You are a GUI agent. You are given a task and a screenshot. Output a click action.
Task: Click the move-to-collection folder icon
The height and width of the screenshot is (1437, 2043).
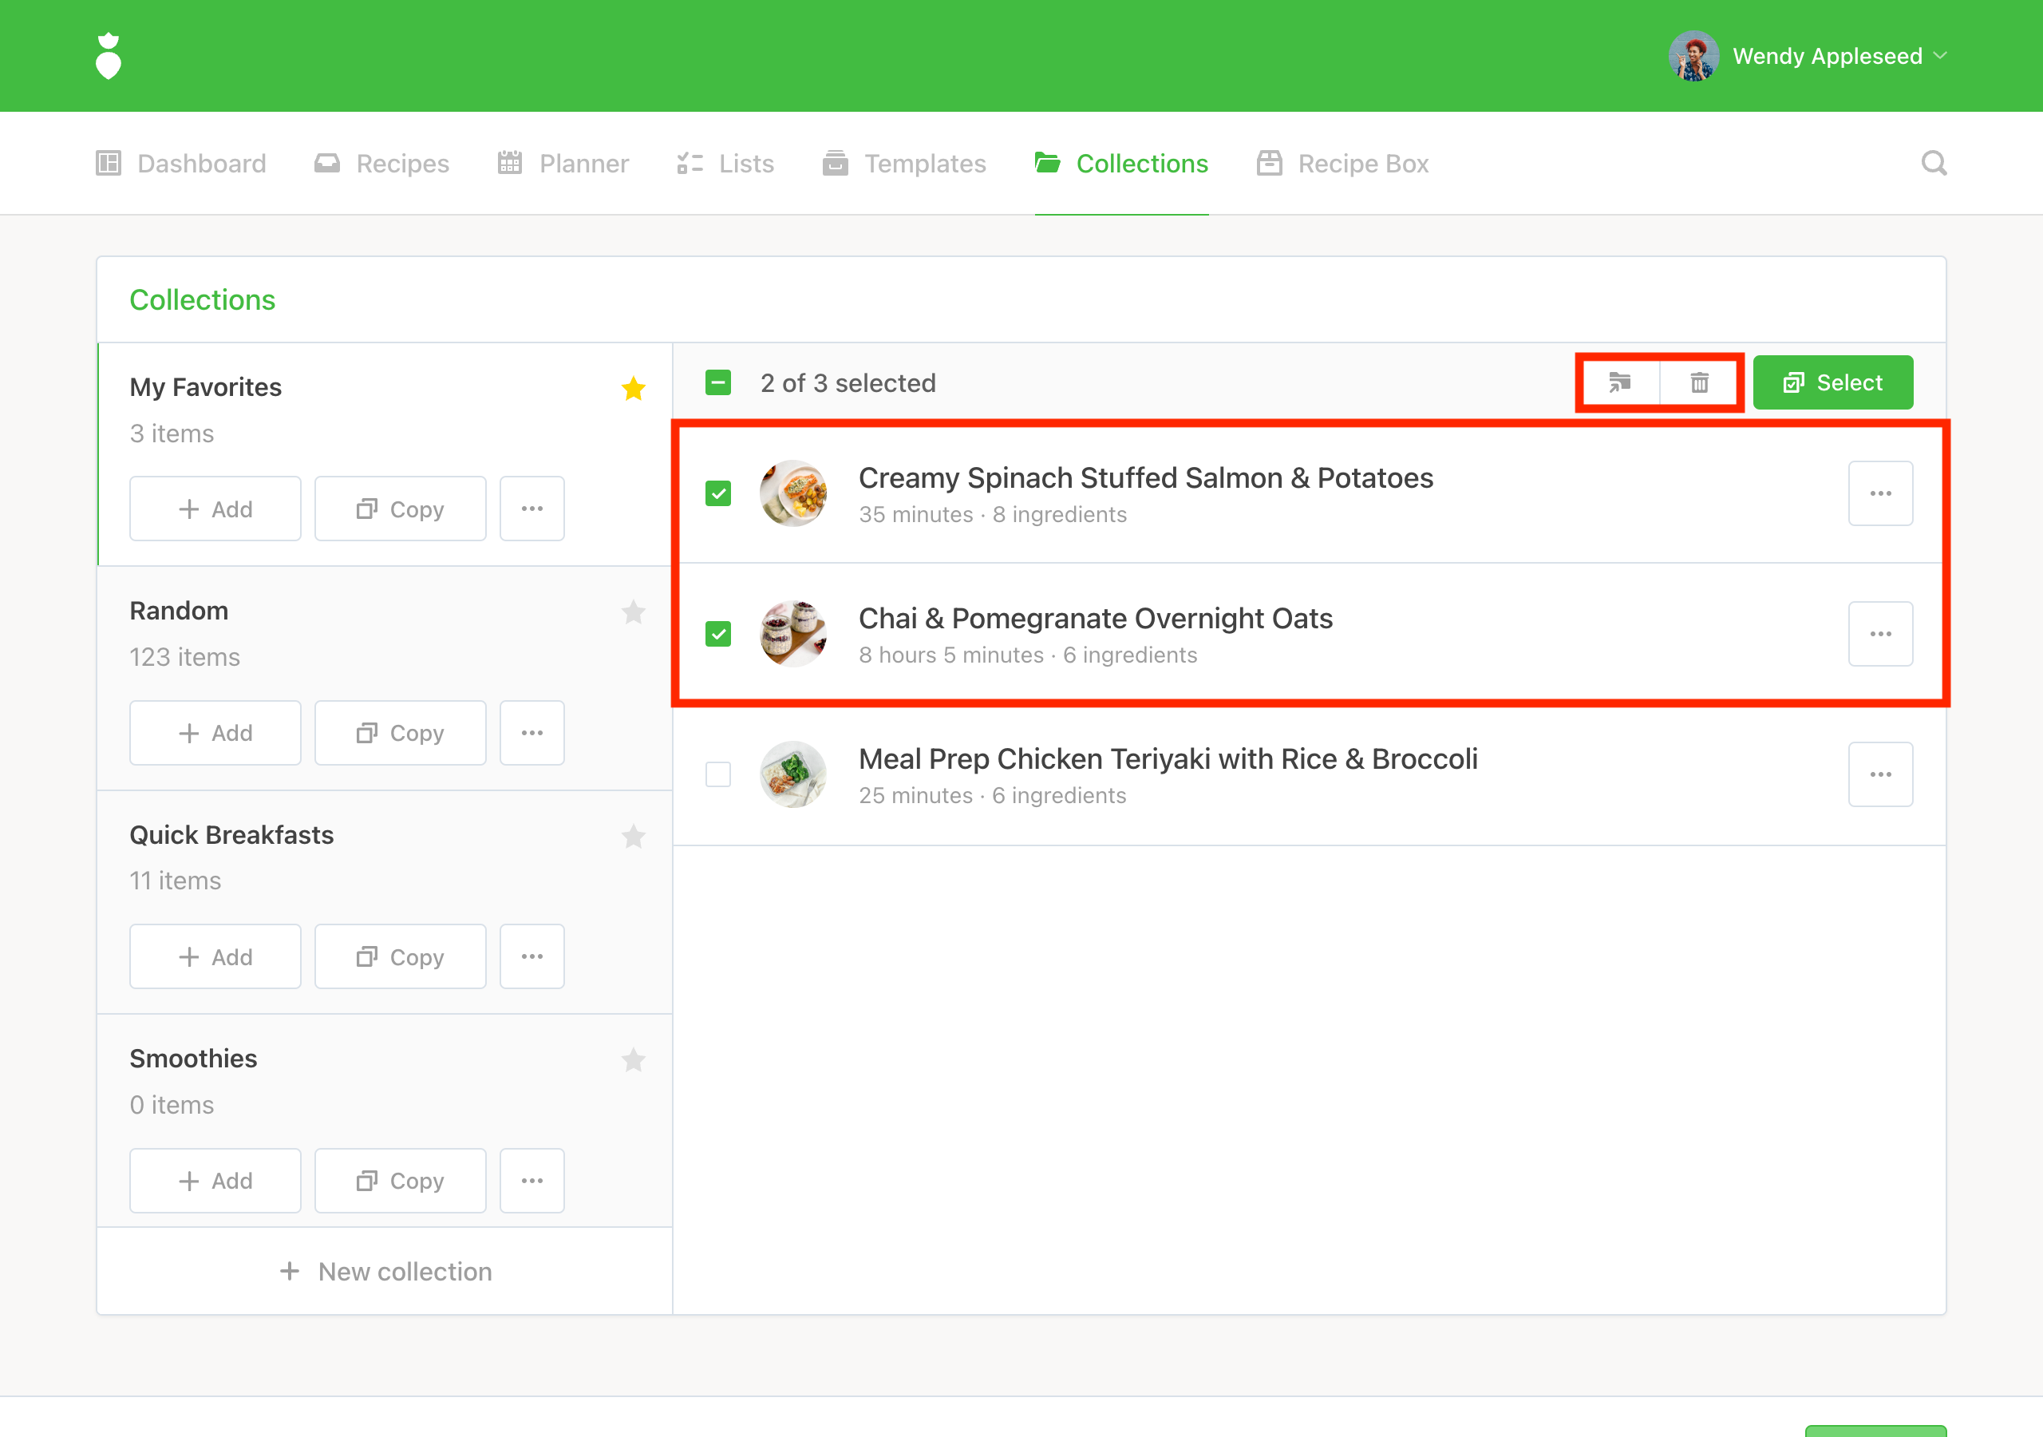click(x=1619, y=383)
